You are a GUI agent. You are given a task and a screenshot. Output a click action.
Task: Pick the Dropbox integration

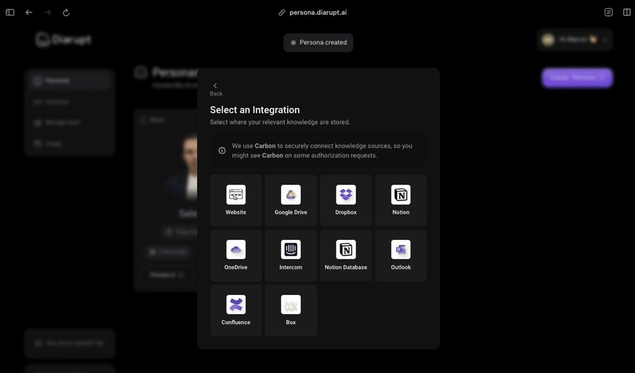pos(346,200)
